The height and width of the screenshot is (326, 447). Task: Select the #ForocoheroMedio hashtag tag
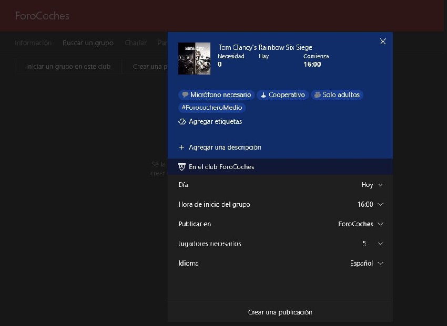coord(212,108)
